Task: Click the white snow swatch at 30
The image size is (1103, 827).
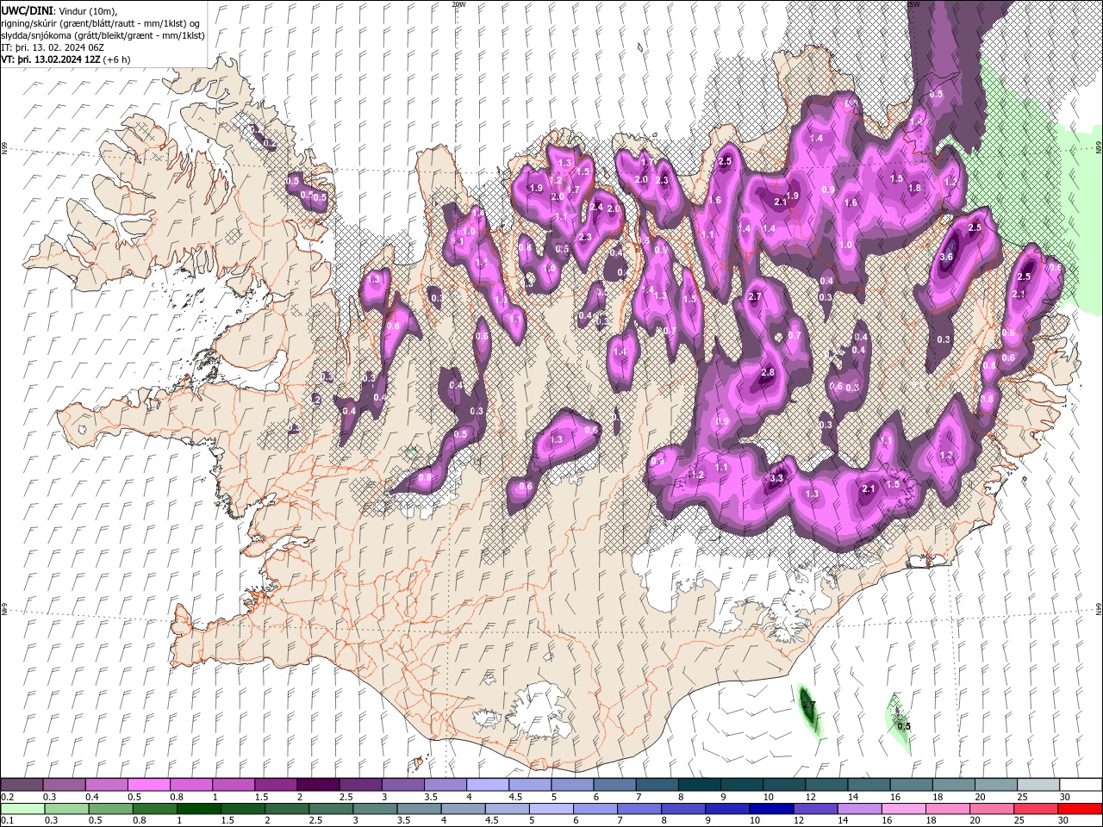Action: 1081,785
